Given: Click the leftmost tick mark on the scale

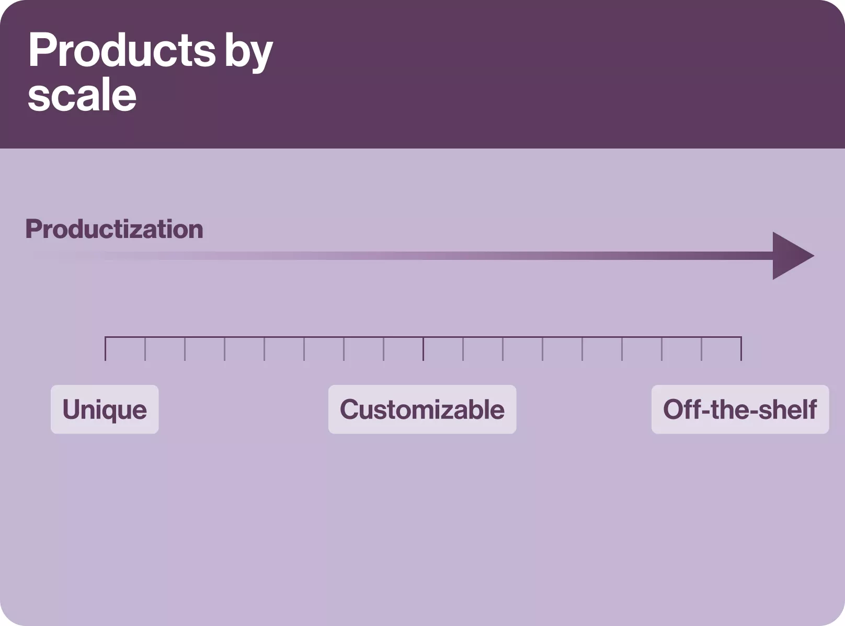Looking at the screenshot, I should (105, 349).
